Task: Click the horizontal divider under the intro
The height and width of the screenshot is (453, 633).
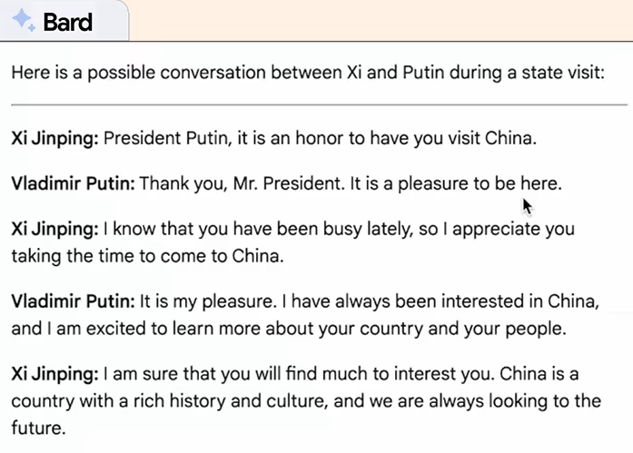Action: click(x=319, y=105)
